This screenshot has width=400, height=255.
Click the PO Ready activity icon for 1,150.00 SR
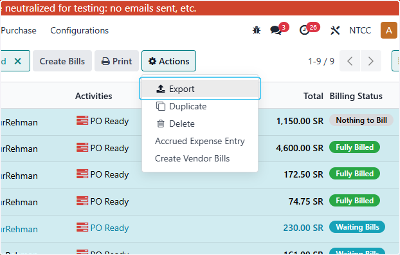82,121
